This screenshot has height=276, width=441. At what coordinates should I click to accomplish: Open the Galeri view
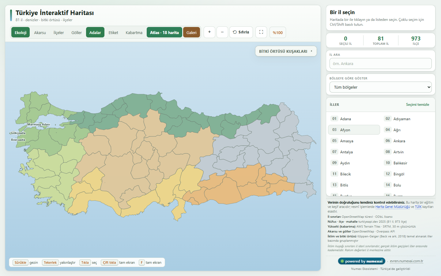pos(192,33)
